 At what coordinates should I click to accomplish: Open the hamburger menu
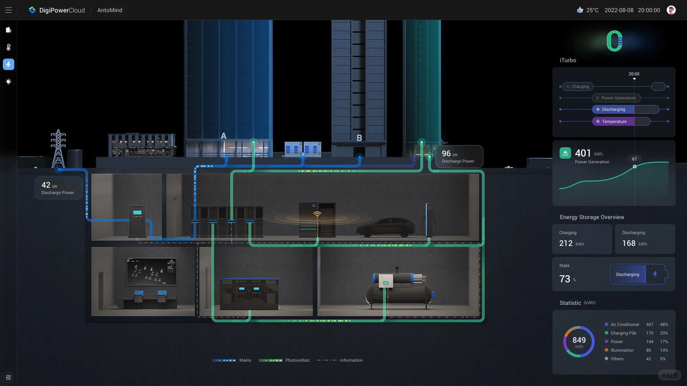pyautogui.click(x=9, y=10)
